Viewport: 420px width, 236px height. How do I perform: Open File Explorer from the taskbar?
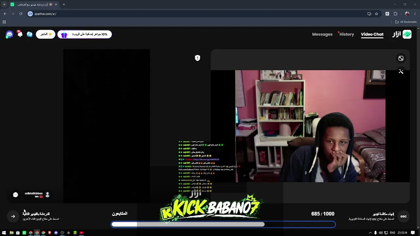tap(11, 233)
